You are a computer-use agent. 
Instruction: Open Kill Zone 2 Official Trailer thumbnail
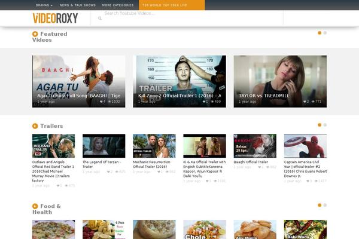click(x=180, y=81)
